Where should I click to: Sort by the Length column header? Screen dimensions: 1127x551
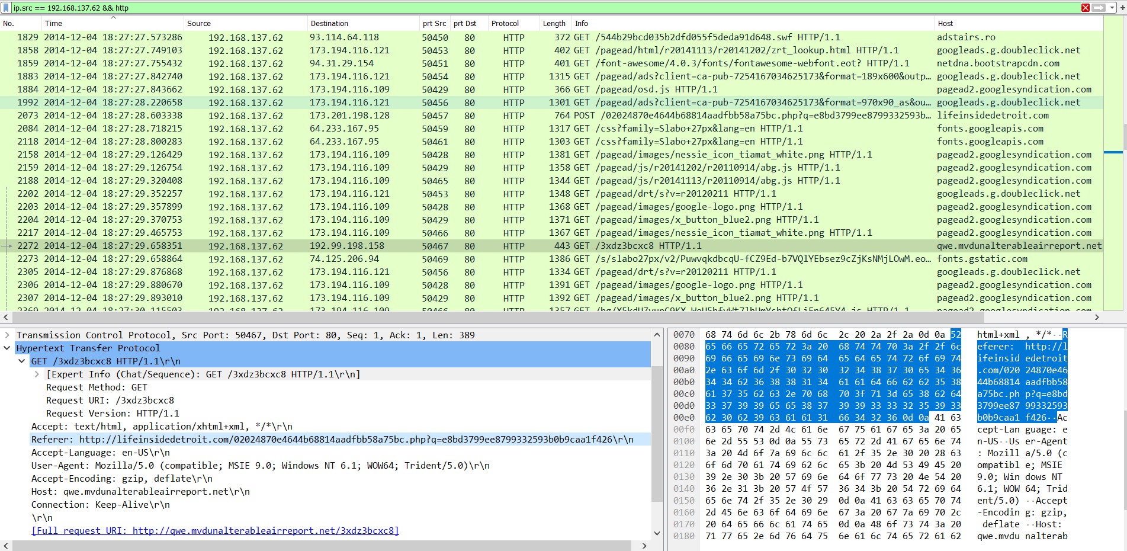click(x=556, y=24)
